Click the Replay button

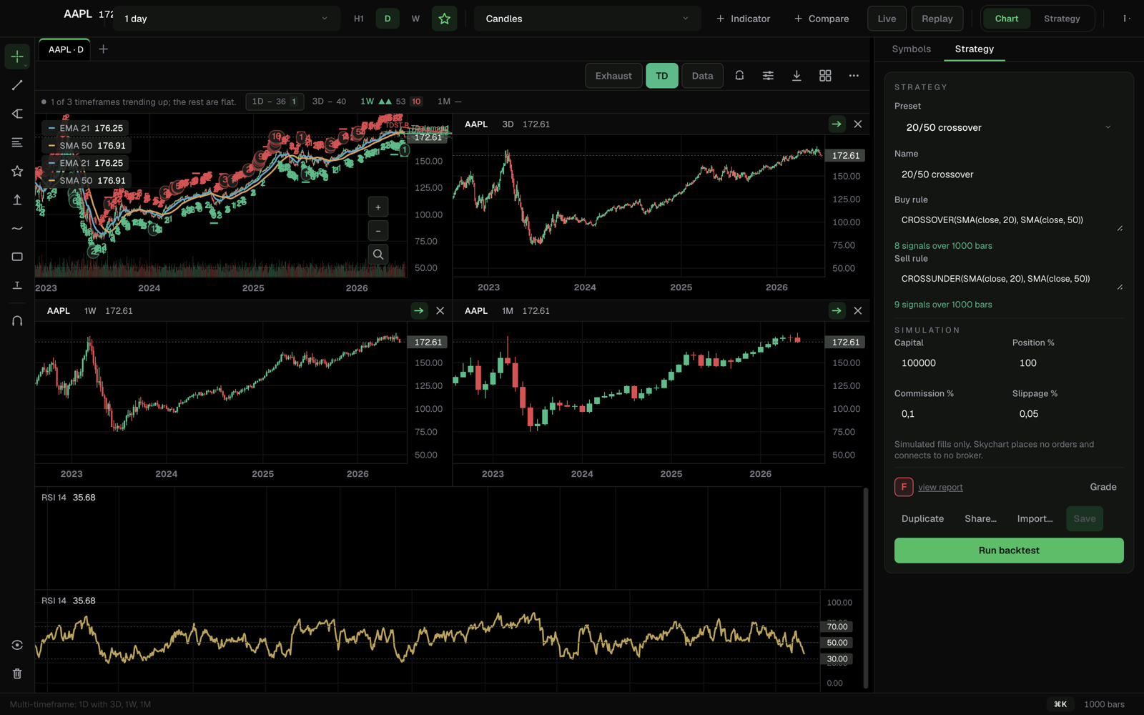coord(937,19)
